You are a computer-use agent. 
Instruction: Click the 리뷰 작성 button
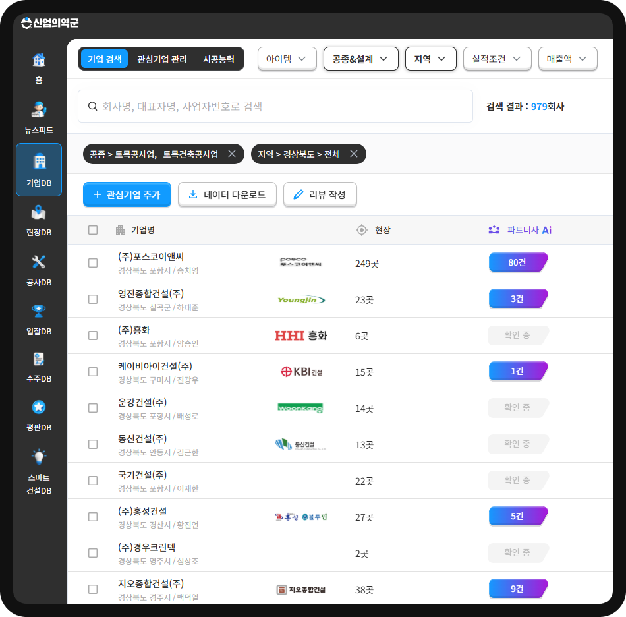320,194
